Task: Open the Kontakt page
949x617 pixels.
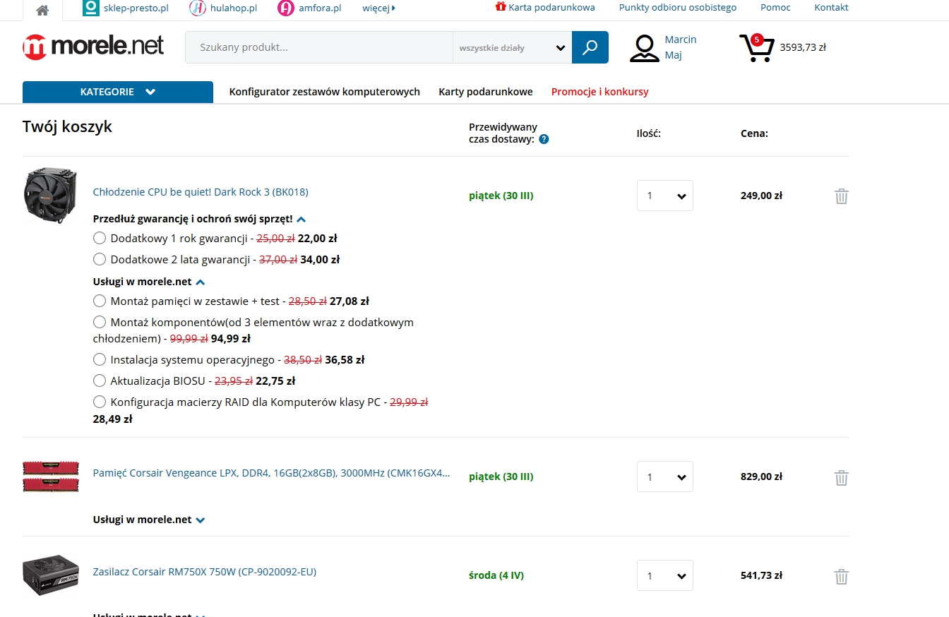Action: [831, 8]
